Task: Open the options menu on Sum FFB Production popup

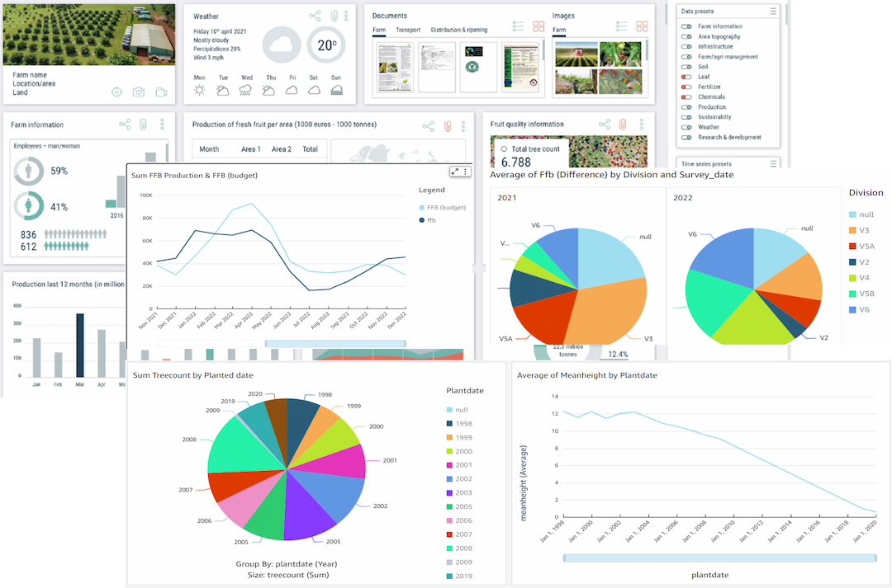Action: (x=465, y=172)
